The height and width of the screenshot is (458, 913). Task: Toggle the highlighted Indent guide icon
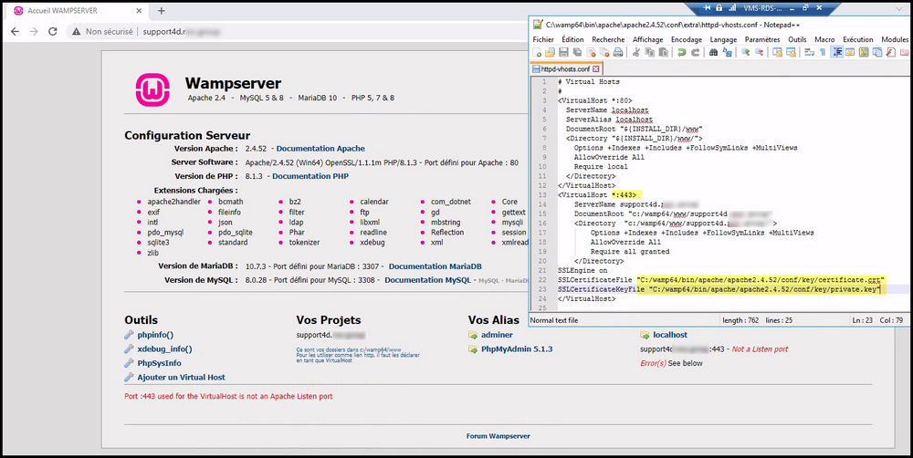[x=836, y=53]
